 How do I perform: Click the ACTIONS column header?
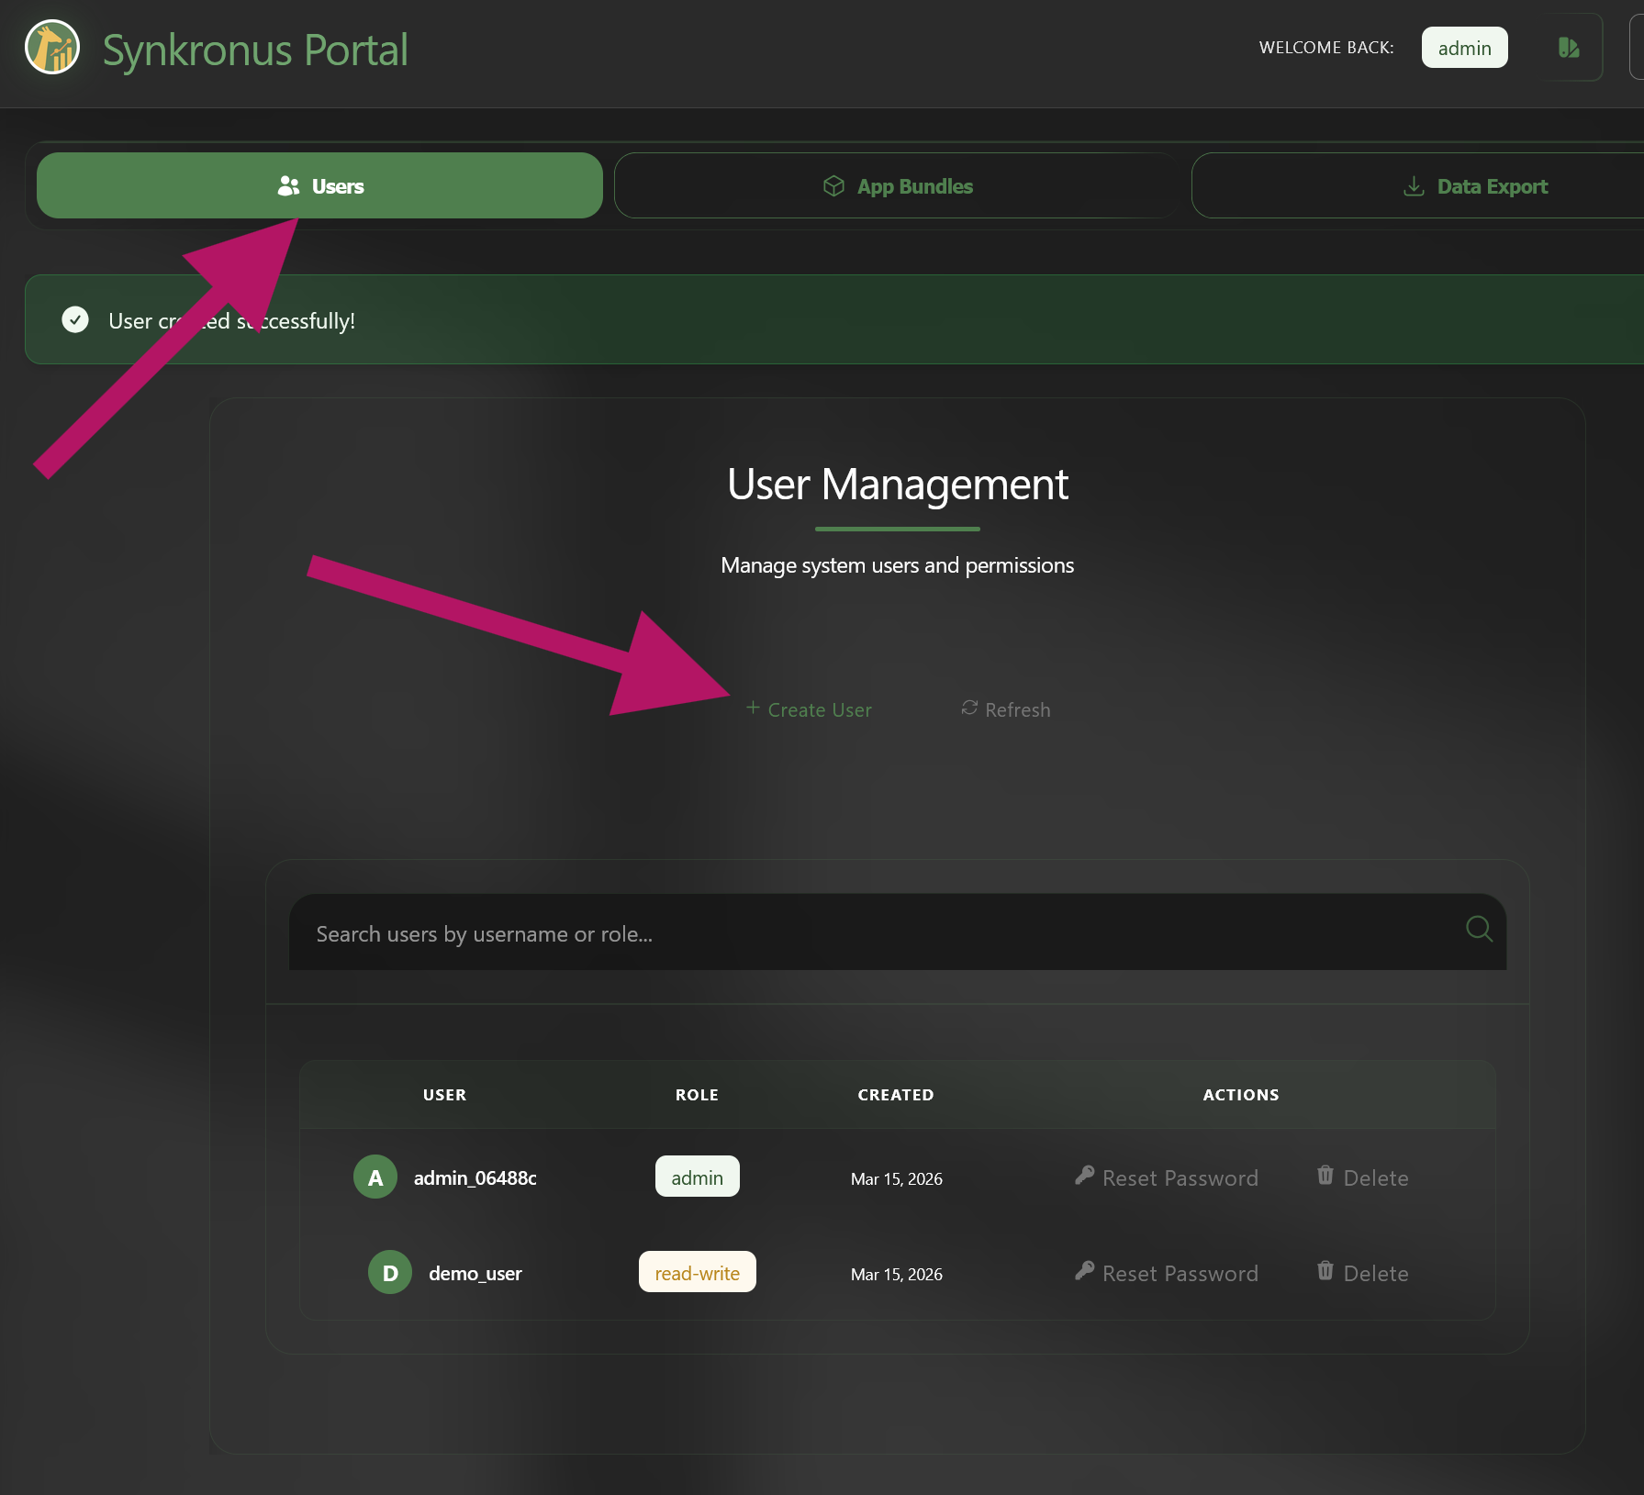pos(1241,1095)
